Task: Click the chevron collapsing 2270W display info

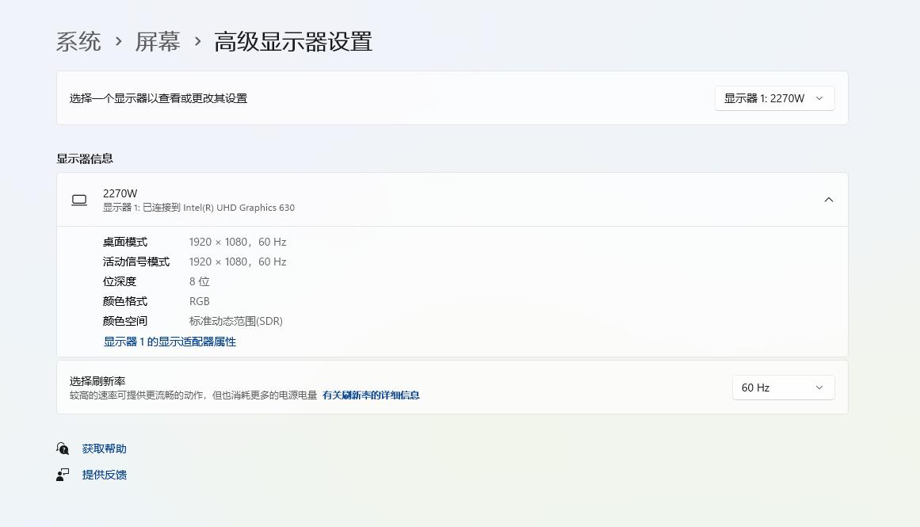Action: pos(829,200)
